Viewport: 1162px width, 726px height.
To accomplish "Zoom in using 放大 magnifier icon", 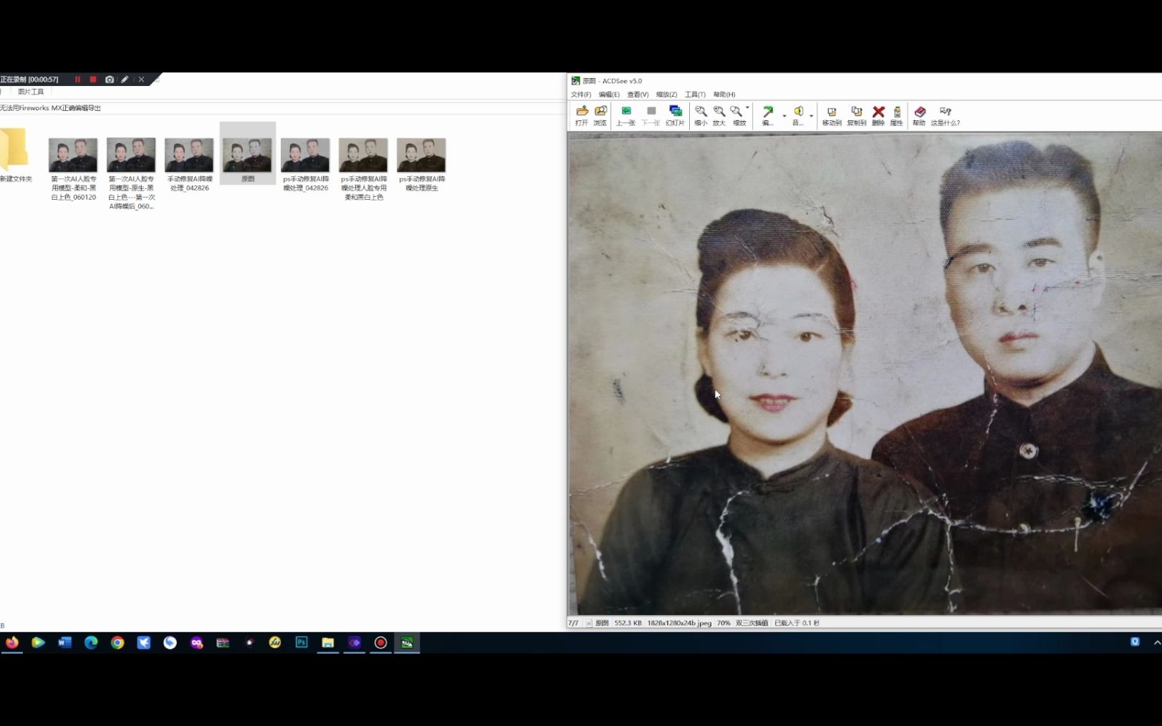I will pos(719,115).
